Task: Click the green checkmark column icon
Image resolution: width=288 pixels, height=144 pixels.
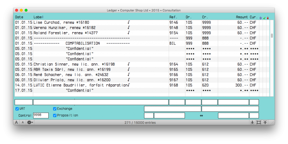Action: [264, 18]
